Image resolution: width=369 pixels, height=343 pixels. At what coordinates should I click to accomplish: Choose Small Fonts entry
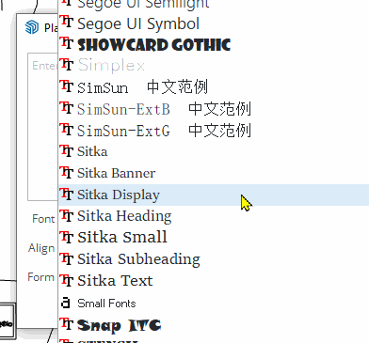214,304
